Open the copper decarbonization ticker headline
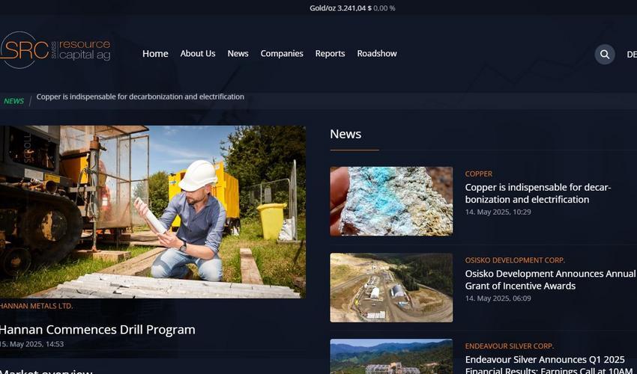This screenshot has height=374, width=637. pos(140,97)
